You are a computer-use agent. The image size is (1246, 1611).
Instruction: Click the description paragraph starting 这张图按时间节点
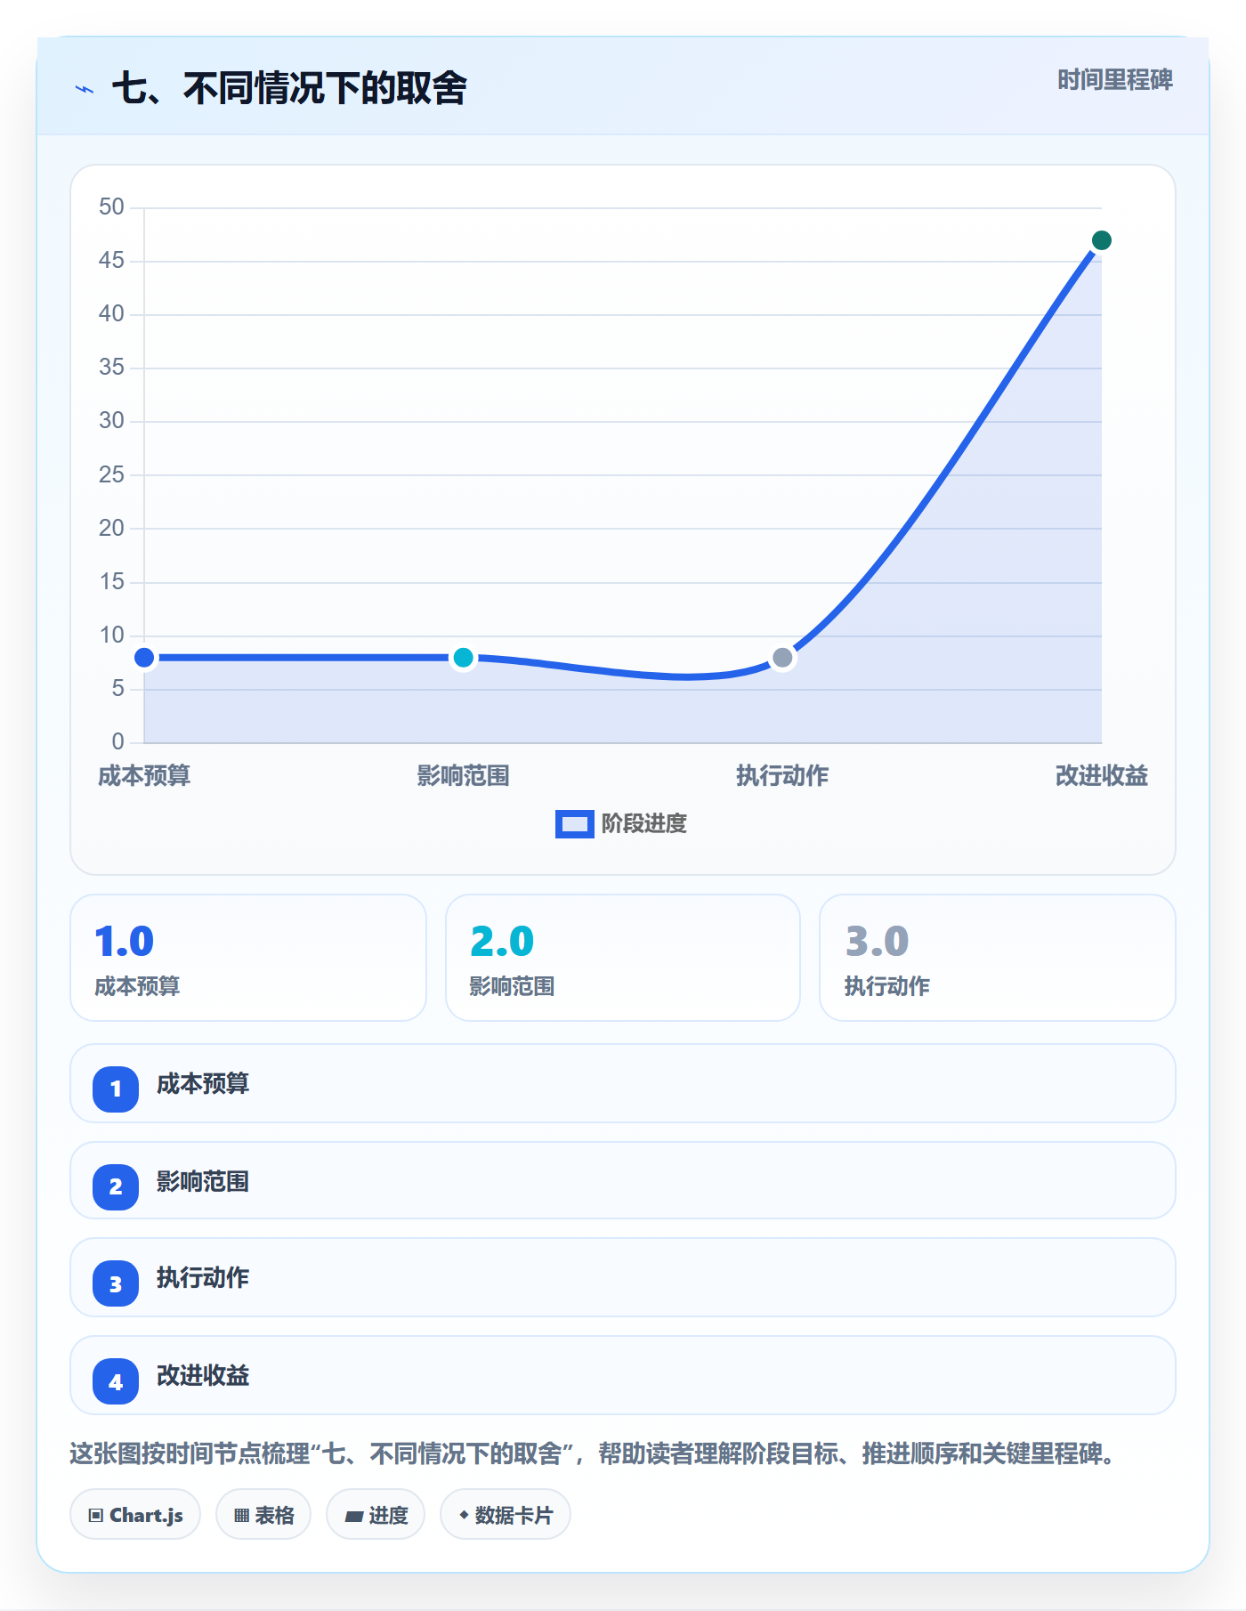pyautogui.click(x=592, y=1454)
